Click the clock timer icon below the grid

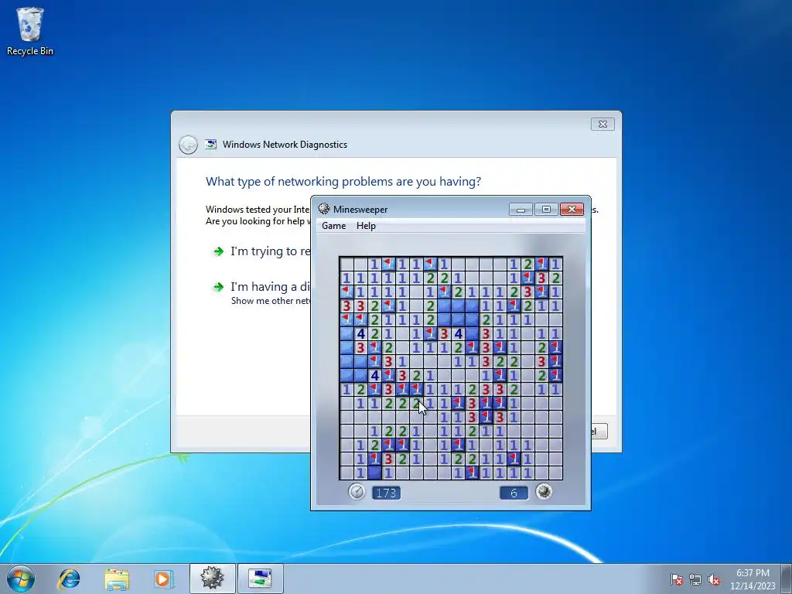pyautogui.click(x=357, y=491)
